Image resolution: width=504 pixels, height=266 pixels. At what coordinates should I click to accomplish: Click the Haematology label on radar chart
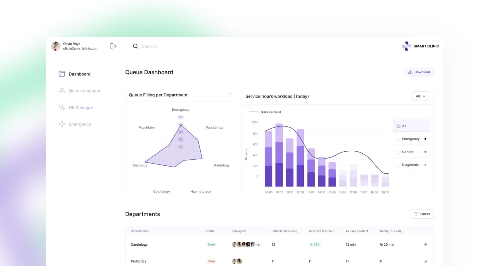[201, 191]
